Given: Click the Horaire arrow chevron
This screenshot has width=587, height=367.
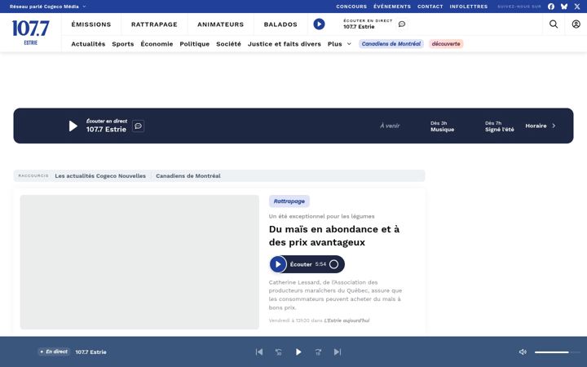Looking at the screenshot, I should coord(554,126).
